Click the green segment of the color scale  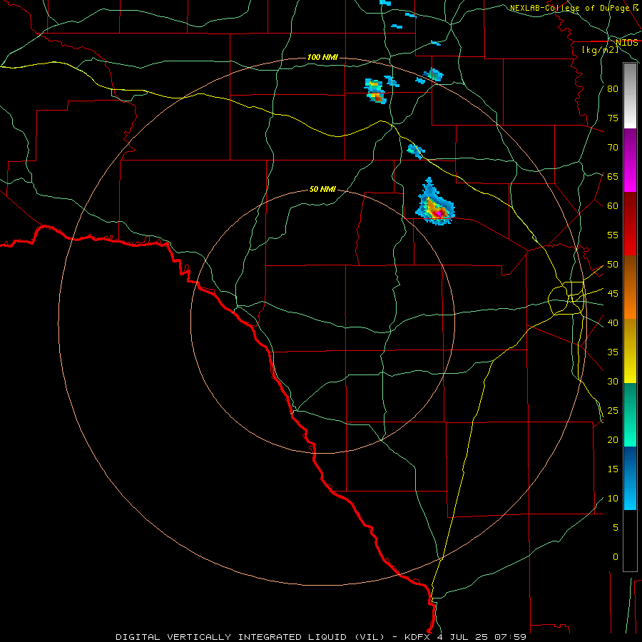(x=630, y=414)
